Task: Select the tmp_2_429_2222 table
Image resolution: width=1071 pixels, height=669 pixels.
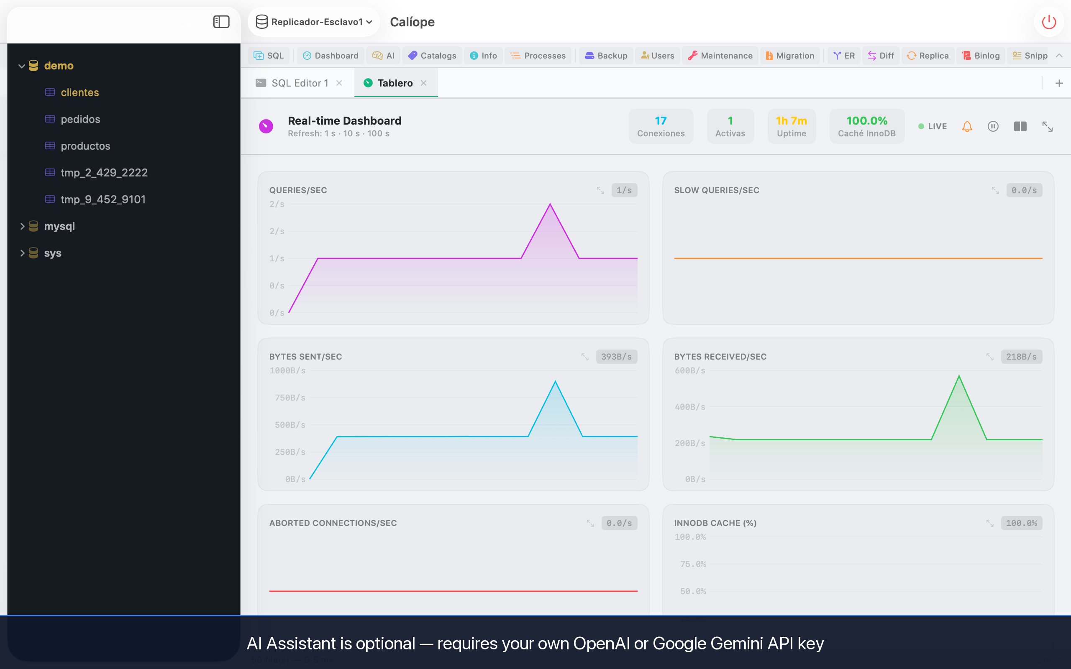Action: point(104,173)
